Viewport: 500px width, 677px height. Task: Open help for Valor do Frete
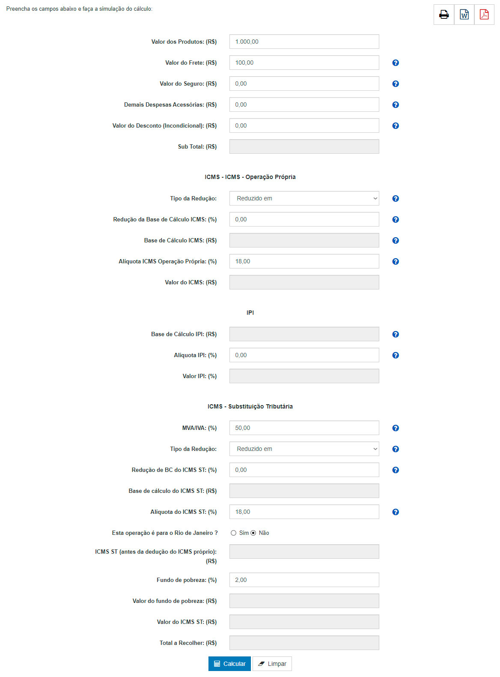396,63
